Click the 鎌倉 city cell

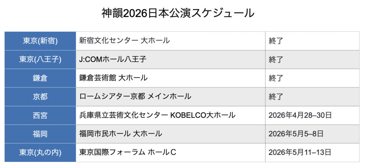40,78
